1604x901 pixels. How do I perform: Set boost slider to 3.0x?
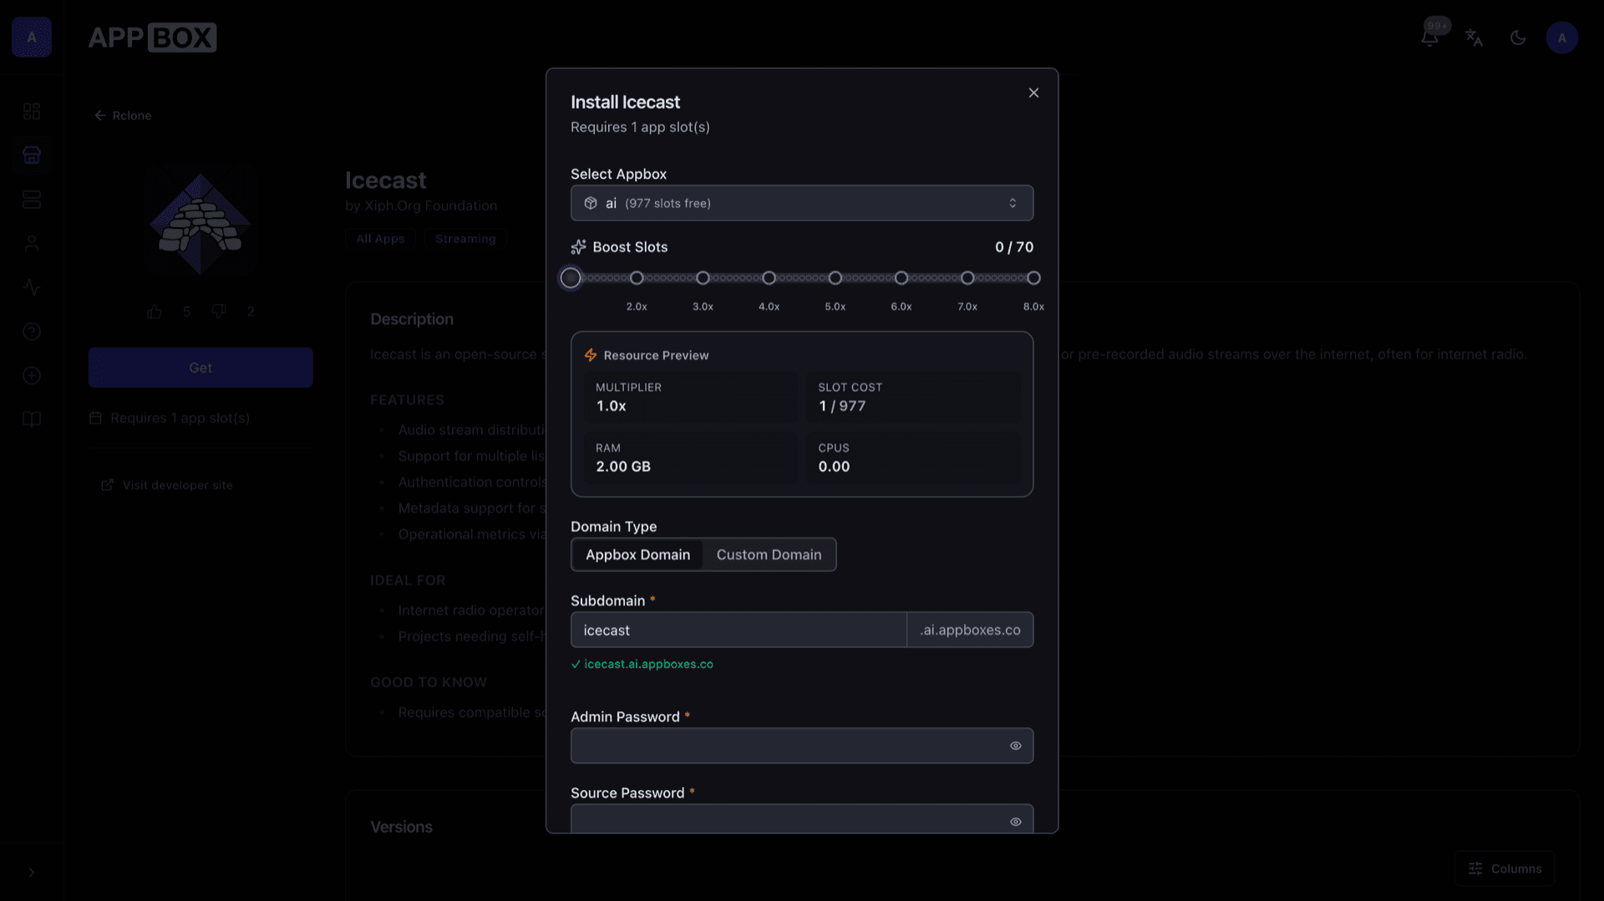[x=703, y=278]
